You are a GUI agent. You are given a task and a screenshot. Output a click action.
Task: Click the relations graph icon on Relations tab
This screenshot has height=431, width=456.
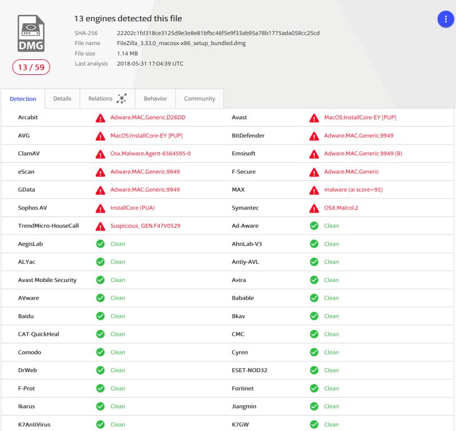click(x=121, y=98)
